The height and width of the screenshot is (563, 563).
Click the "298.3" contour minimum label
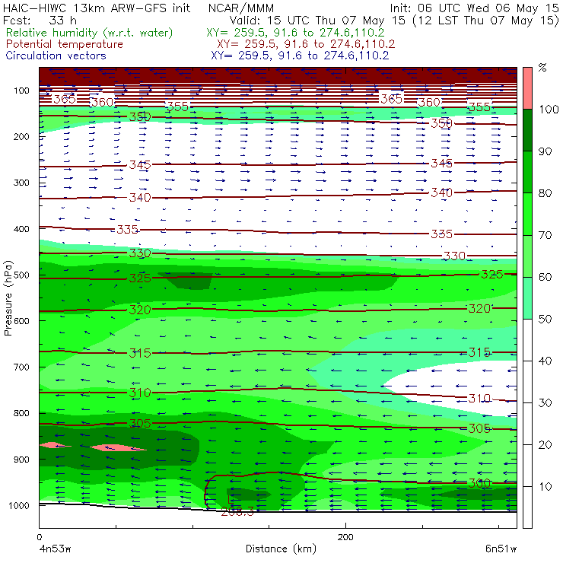coord(237,512)
